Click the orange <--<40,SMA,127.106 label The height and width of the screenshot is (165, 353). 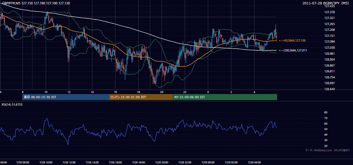coord(292,40)
